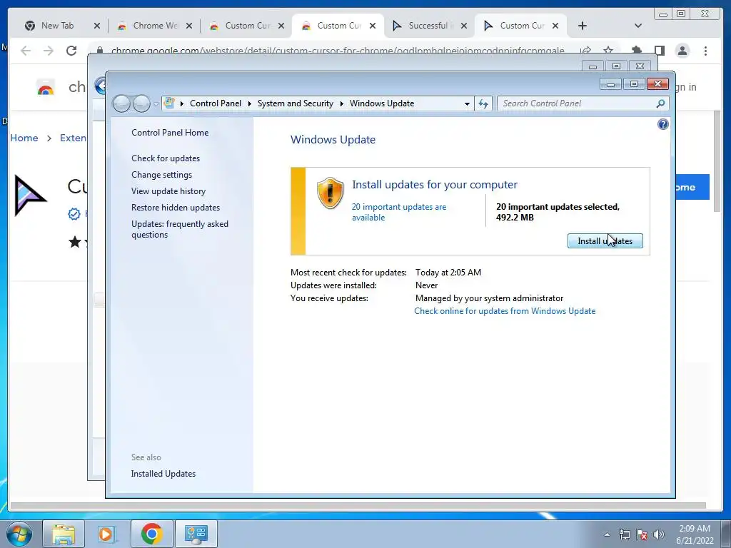Open Change settings in sidebar
Screen dimensions: 731x548
coord(161,175)
